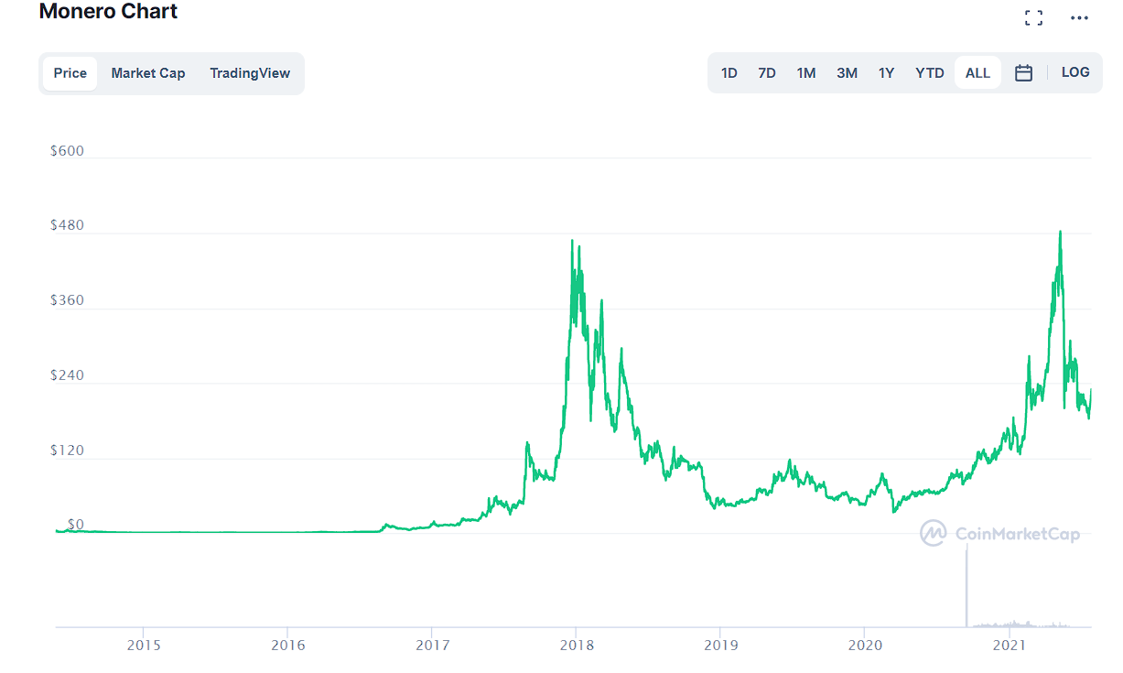Open the calendar date range picker
Screen dimensions: 1123x673
[1024, 72]
